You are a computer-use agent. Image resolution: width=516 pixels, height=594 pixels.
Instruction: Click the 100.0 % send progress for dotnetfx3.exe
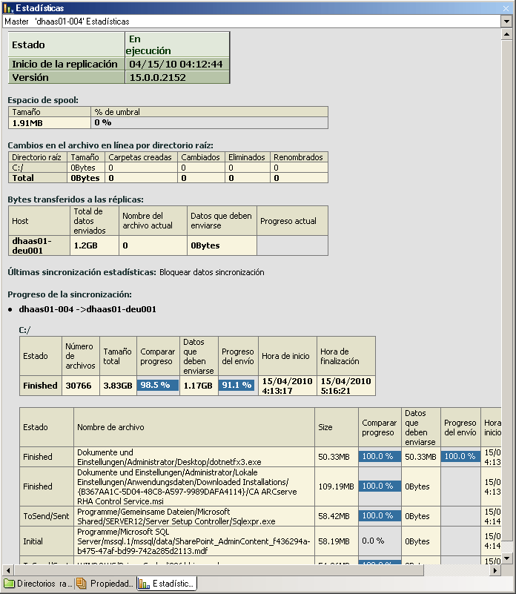pos(460,456)
